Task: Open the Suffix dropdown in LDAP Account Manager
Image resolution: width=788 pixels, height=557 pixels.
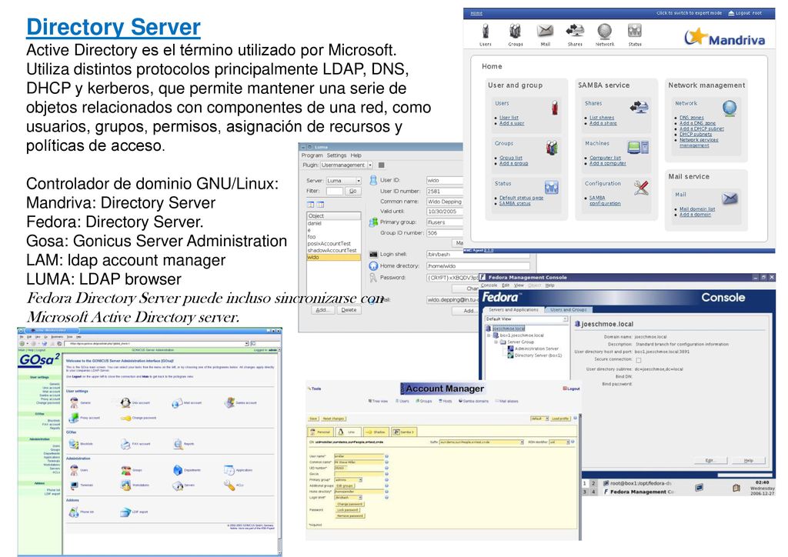Action: click(x=482, y=442)
